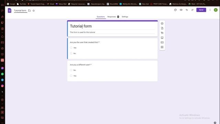Switch to the Settings tab

(x=125, y=17)
